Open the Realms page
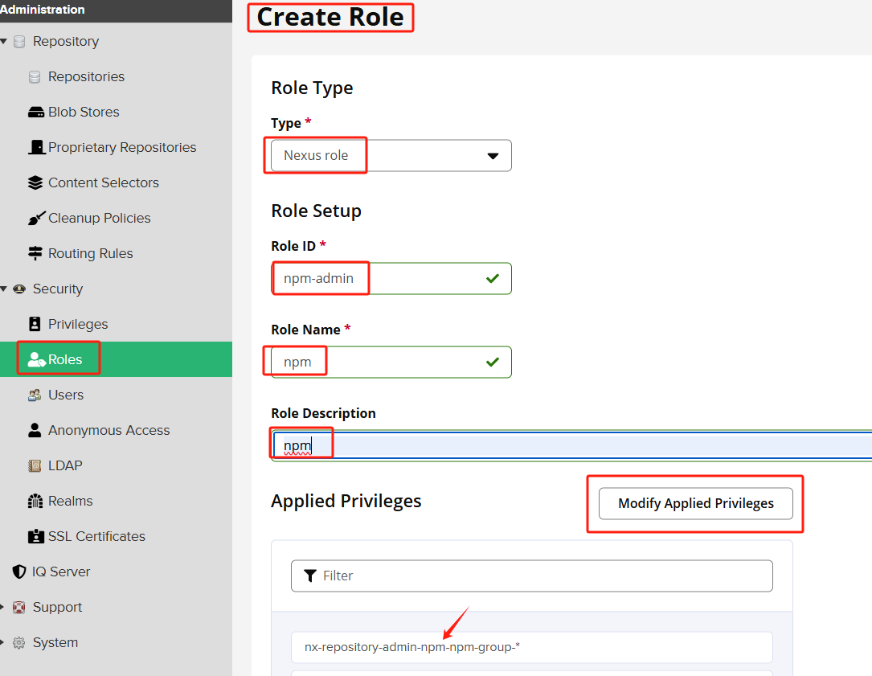 [70, 501]
